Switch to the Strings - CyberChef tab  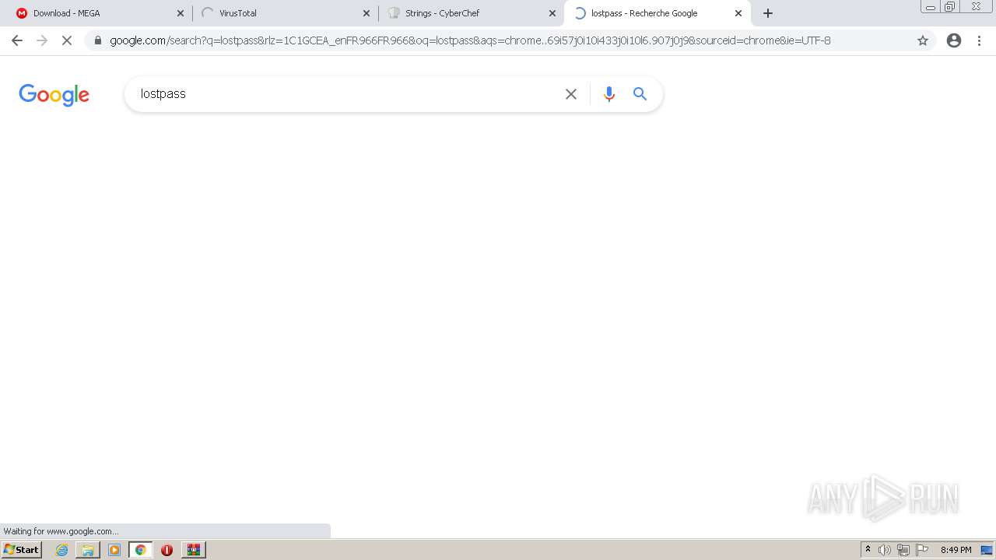click(471, 13)
